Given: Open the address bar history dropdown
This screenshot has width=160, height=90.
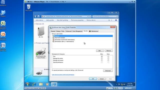Looking at the screenshot, I should point(88,16).
